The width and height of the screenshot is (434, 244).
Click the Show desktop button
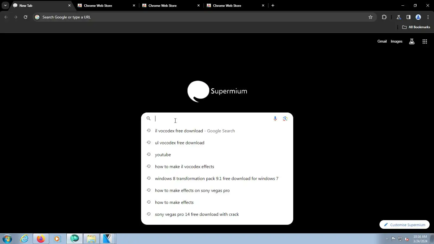(432, 239)
